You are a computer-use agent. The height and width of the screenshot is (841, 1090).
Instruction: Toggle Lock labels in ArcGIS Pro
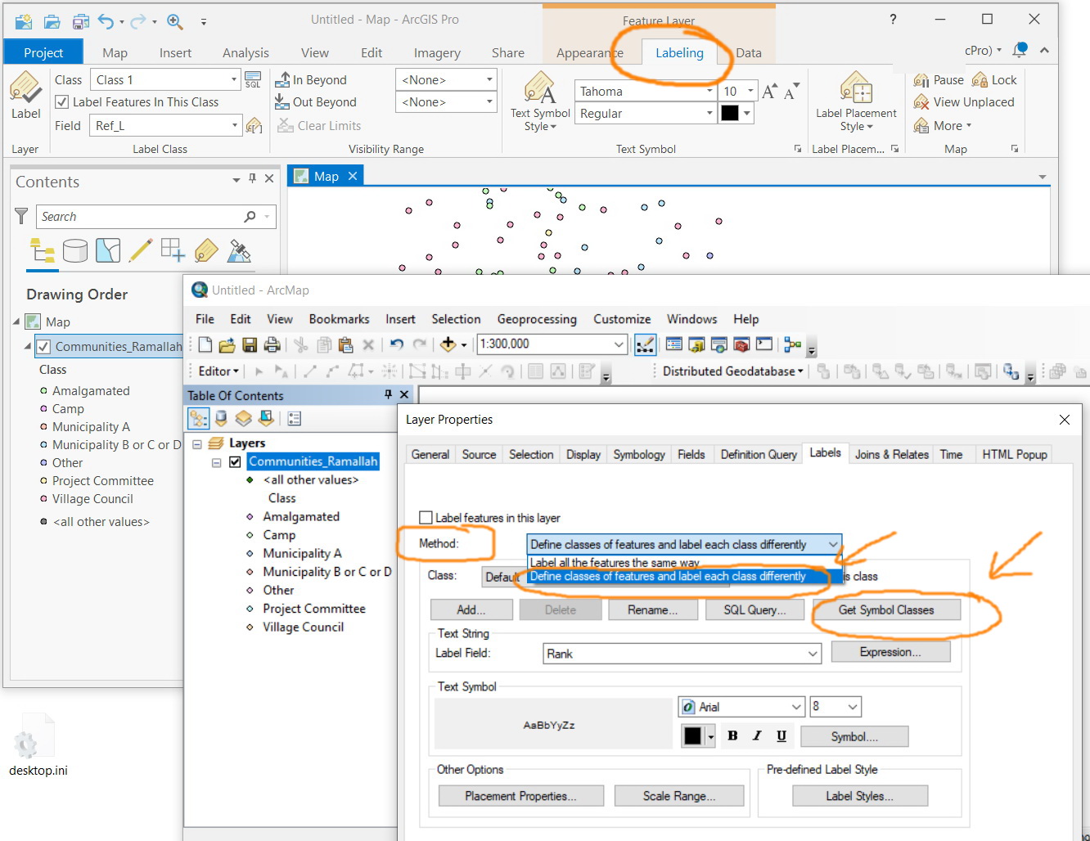coord(994,80)
